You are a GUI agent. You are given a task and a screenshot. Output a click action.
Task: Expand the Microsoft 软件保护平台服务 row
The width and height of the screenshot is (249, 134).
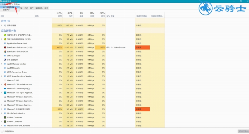pyautogui.click(x=2, y=109)
